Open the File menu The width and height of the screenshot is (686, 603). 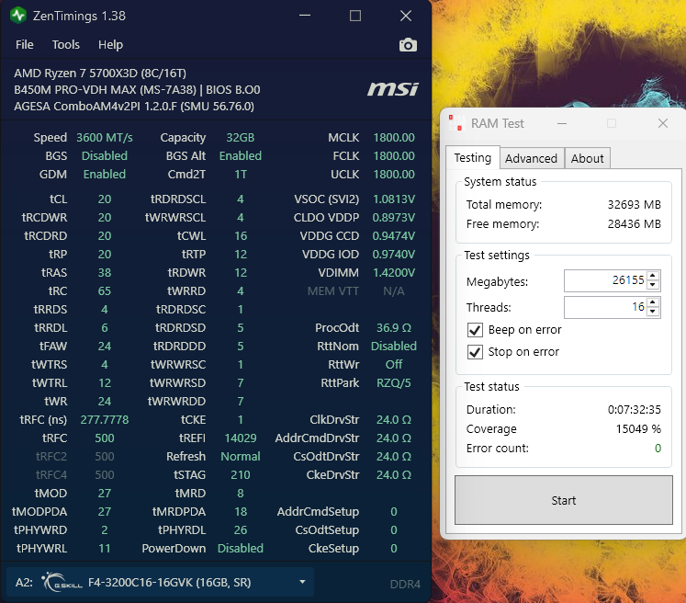[x=25, y=45]
